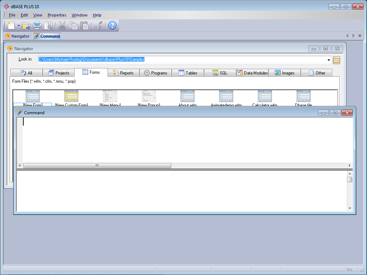Open the Edit menu
This screenshot has width=367, height=275.
tap(24, 15)
